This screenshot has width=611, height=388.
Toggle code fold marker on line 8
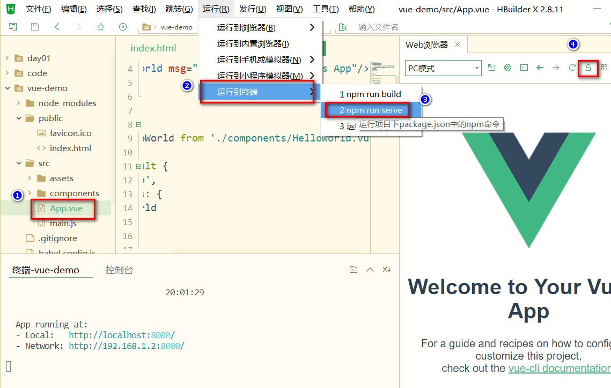tap(138, 124)
